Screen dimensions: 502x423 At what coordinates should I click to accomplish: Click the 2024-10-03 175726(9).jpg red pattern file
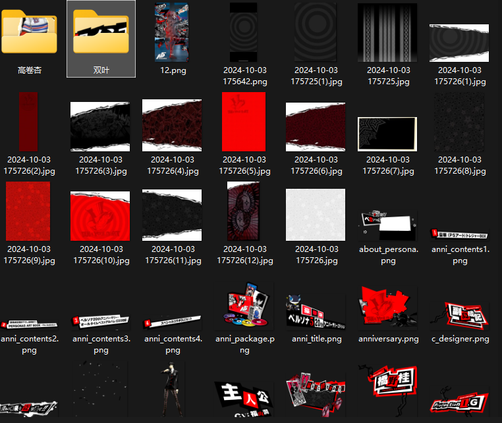(28, 212)
